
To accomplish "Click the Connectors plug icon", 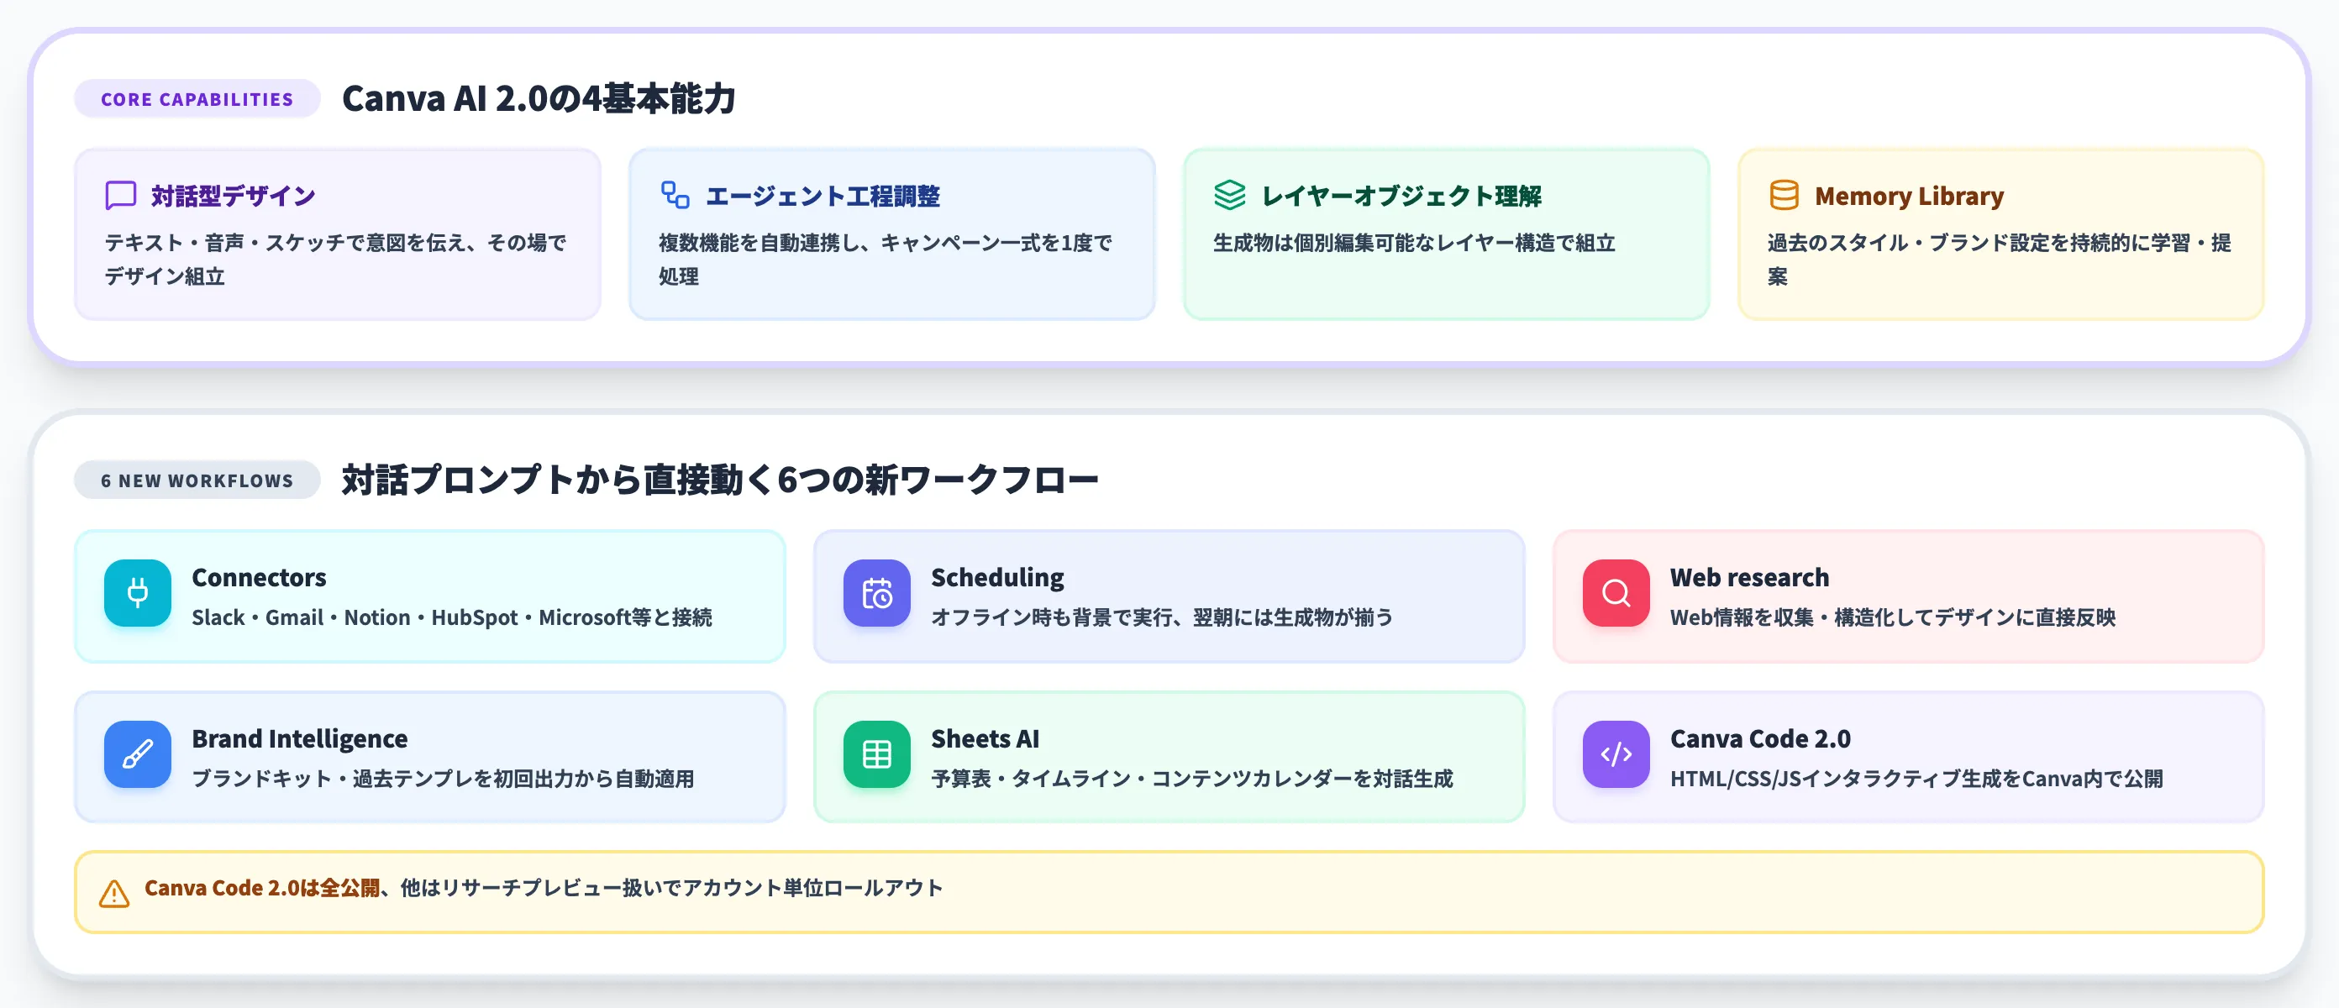I will pyautogui.click(x=137, y=593).
